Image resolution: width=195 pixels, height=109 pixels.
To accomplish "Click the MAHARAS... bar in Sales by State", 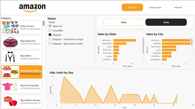I will pos(125,40).
